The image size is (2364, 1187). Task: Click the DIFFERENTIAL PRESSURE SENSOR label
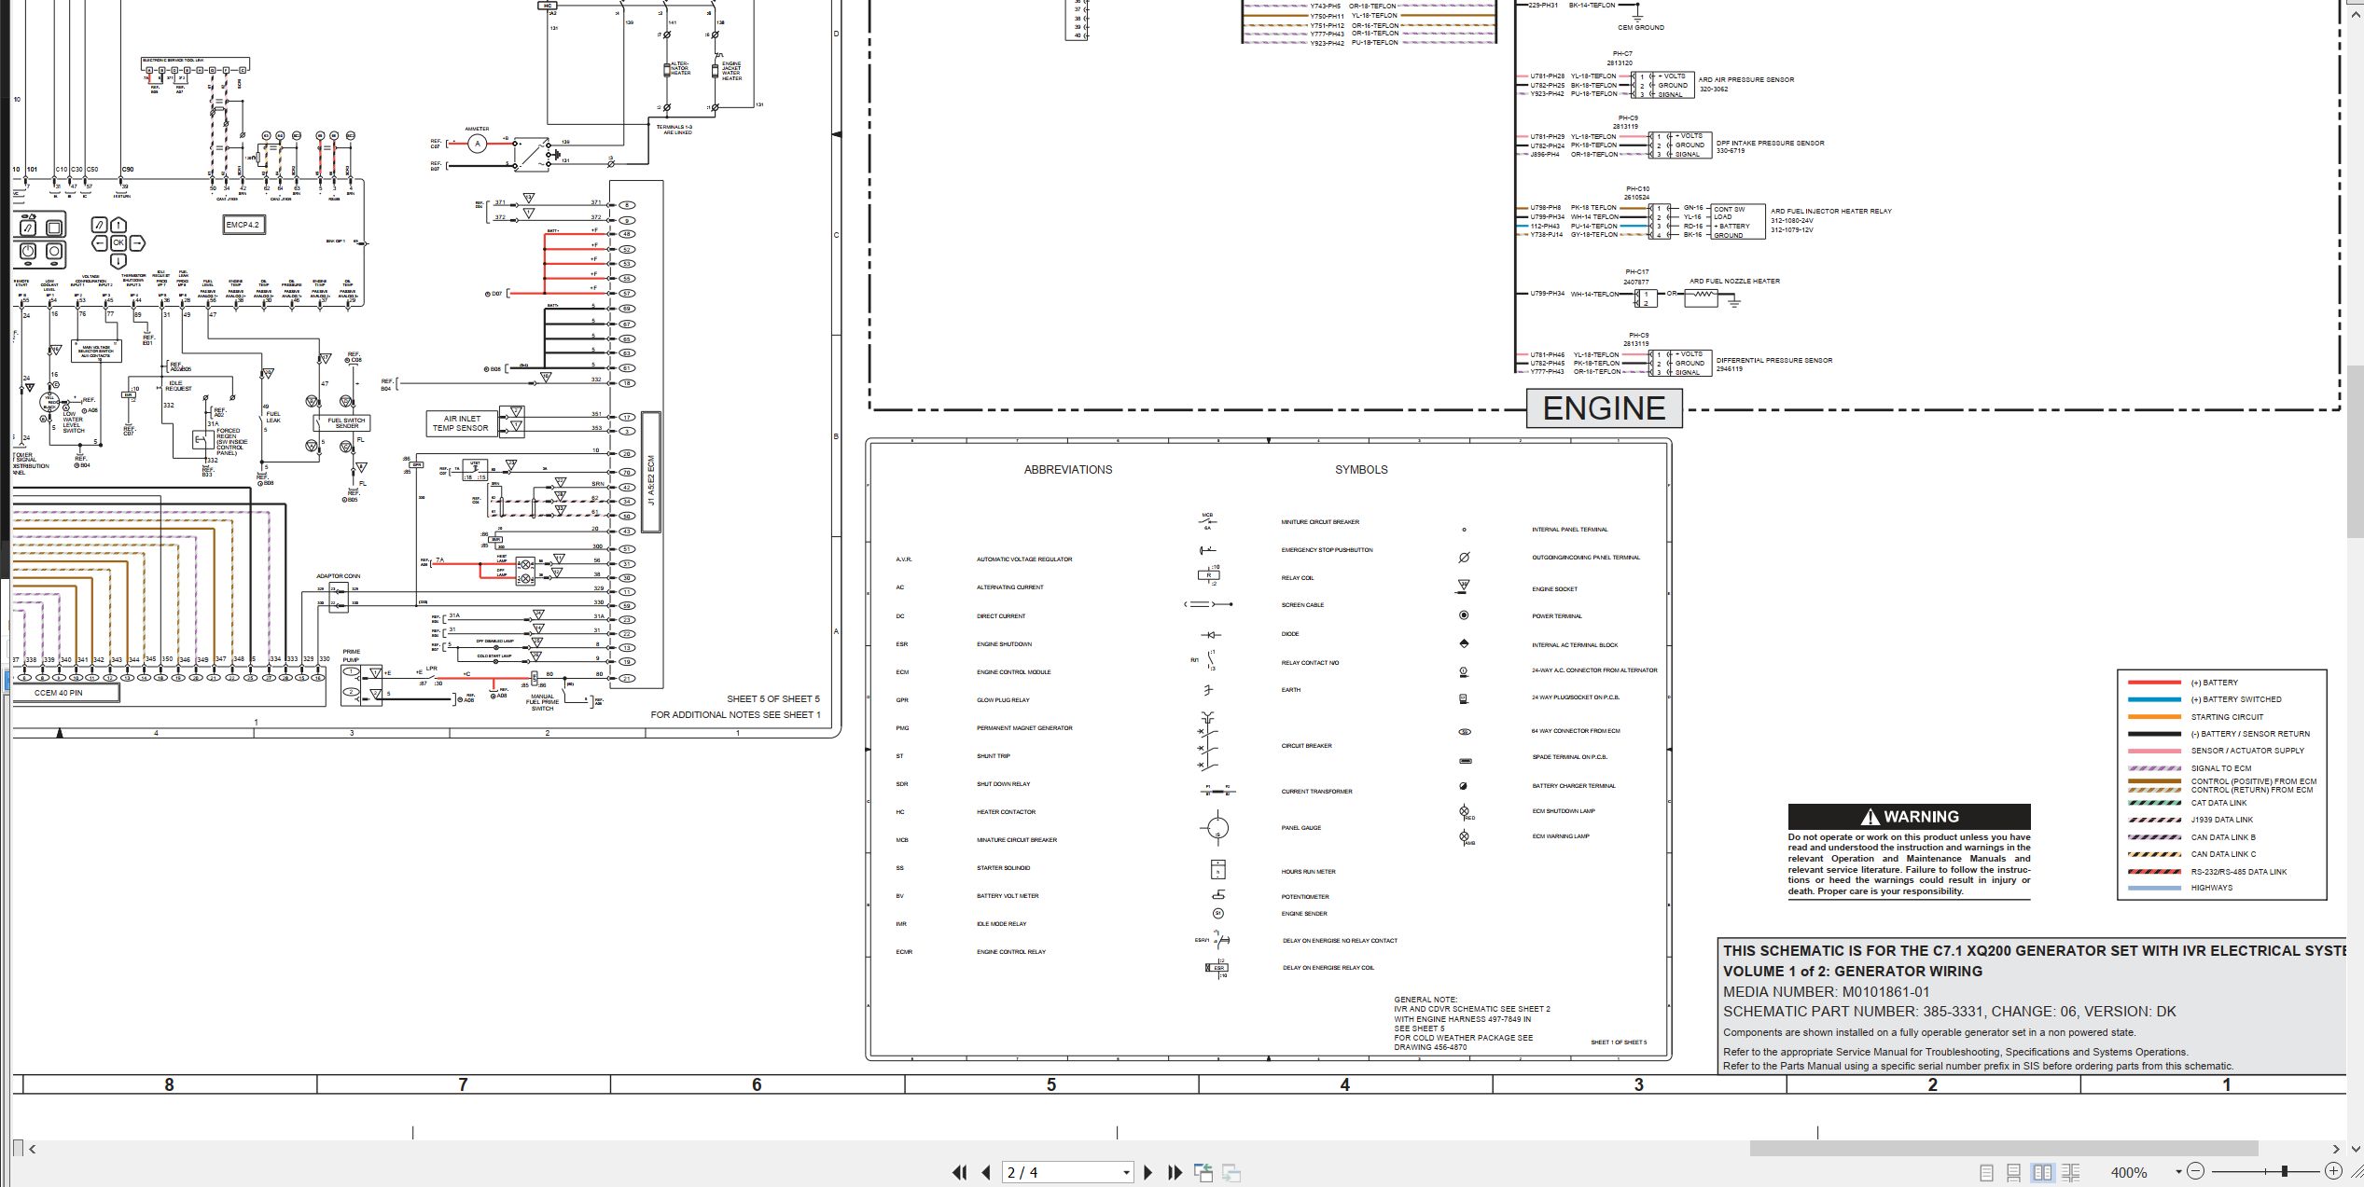(1773, 361)
